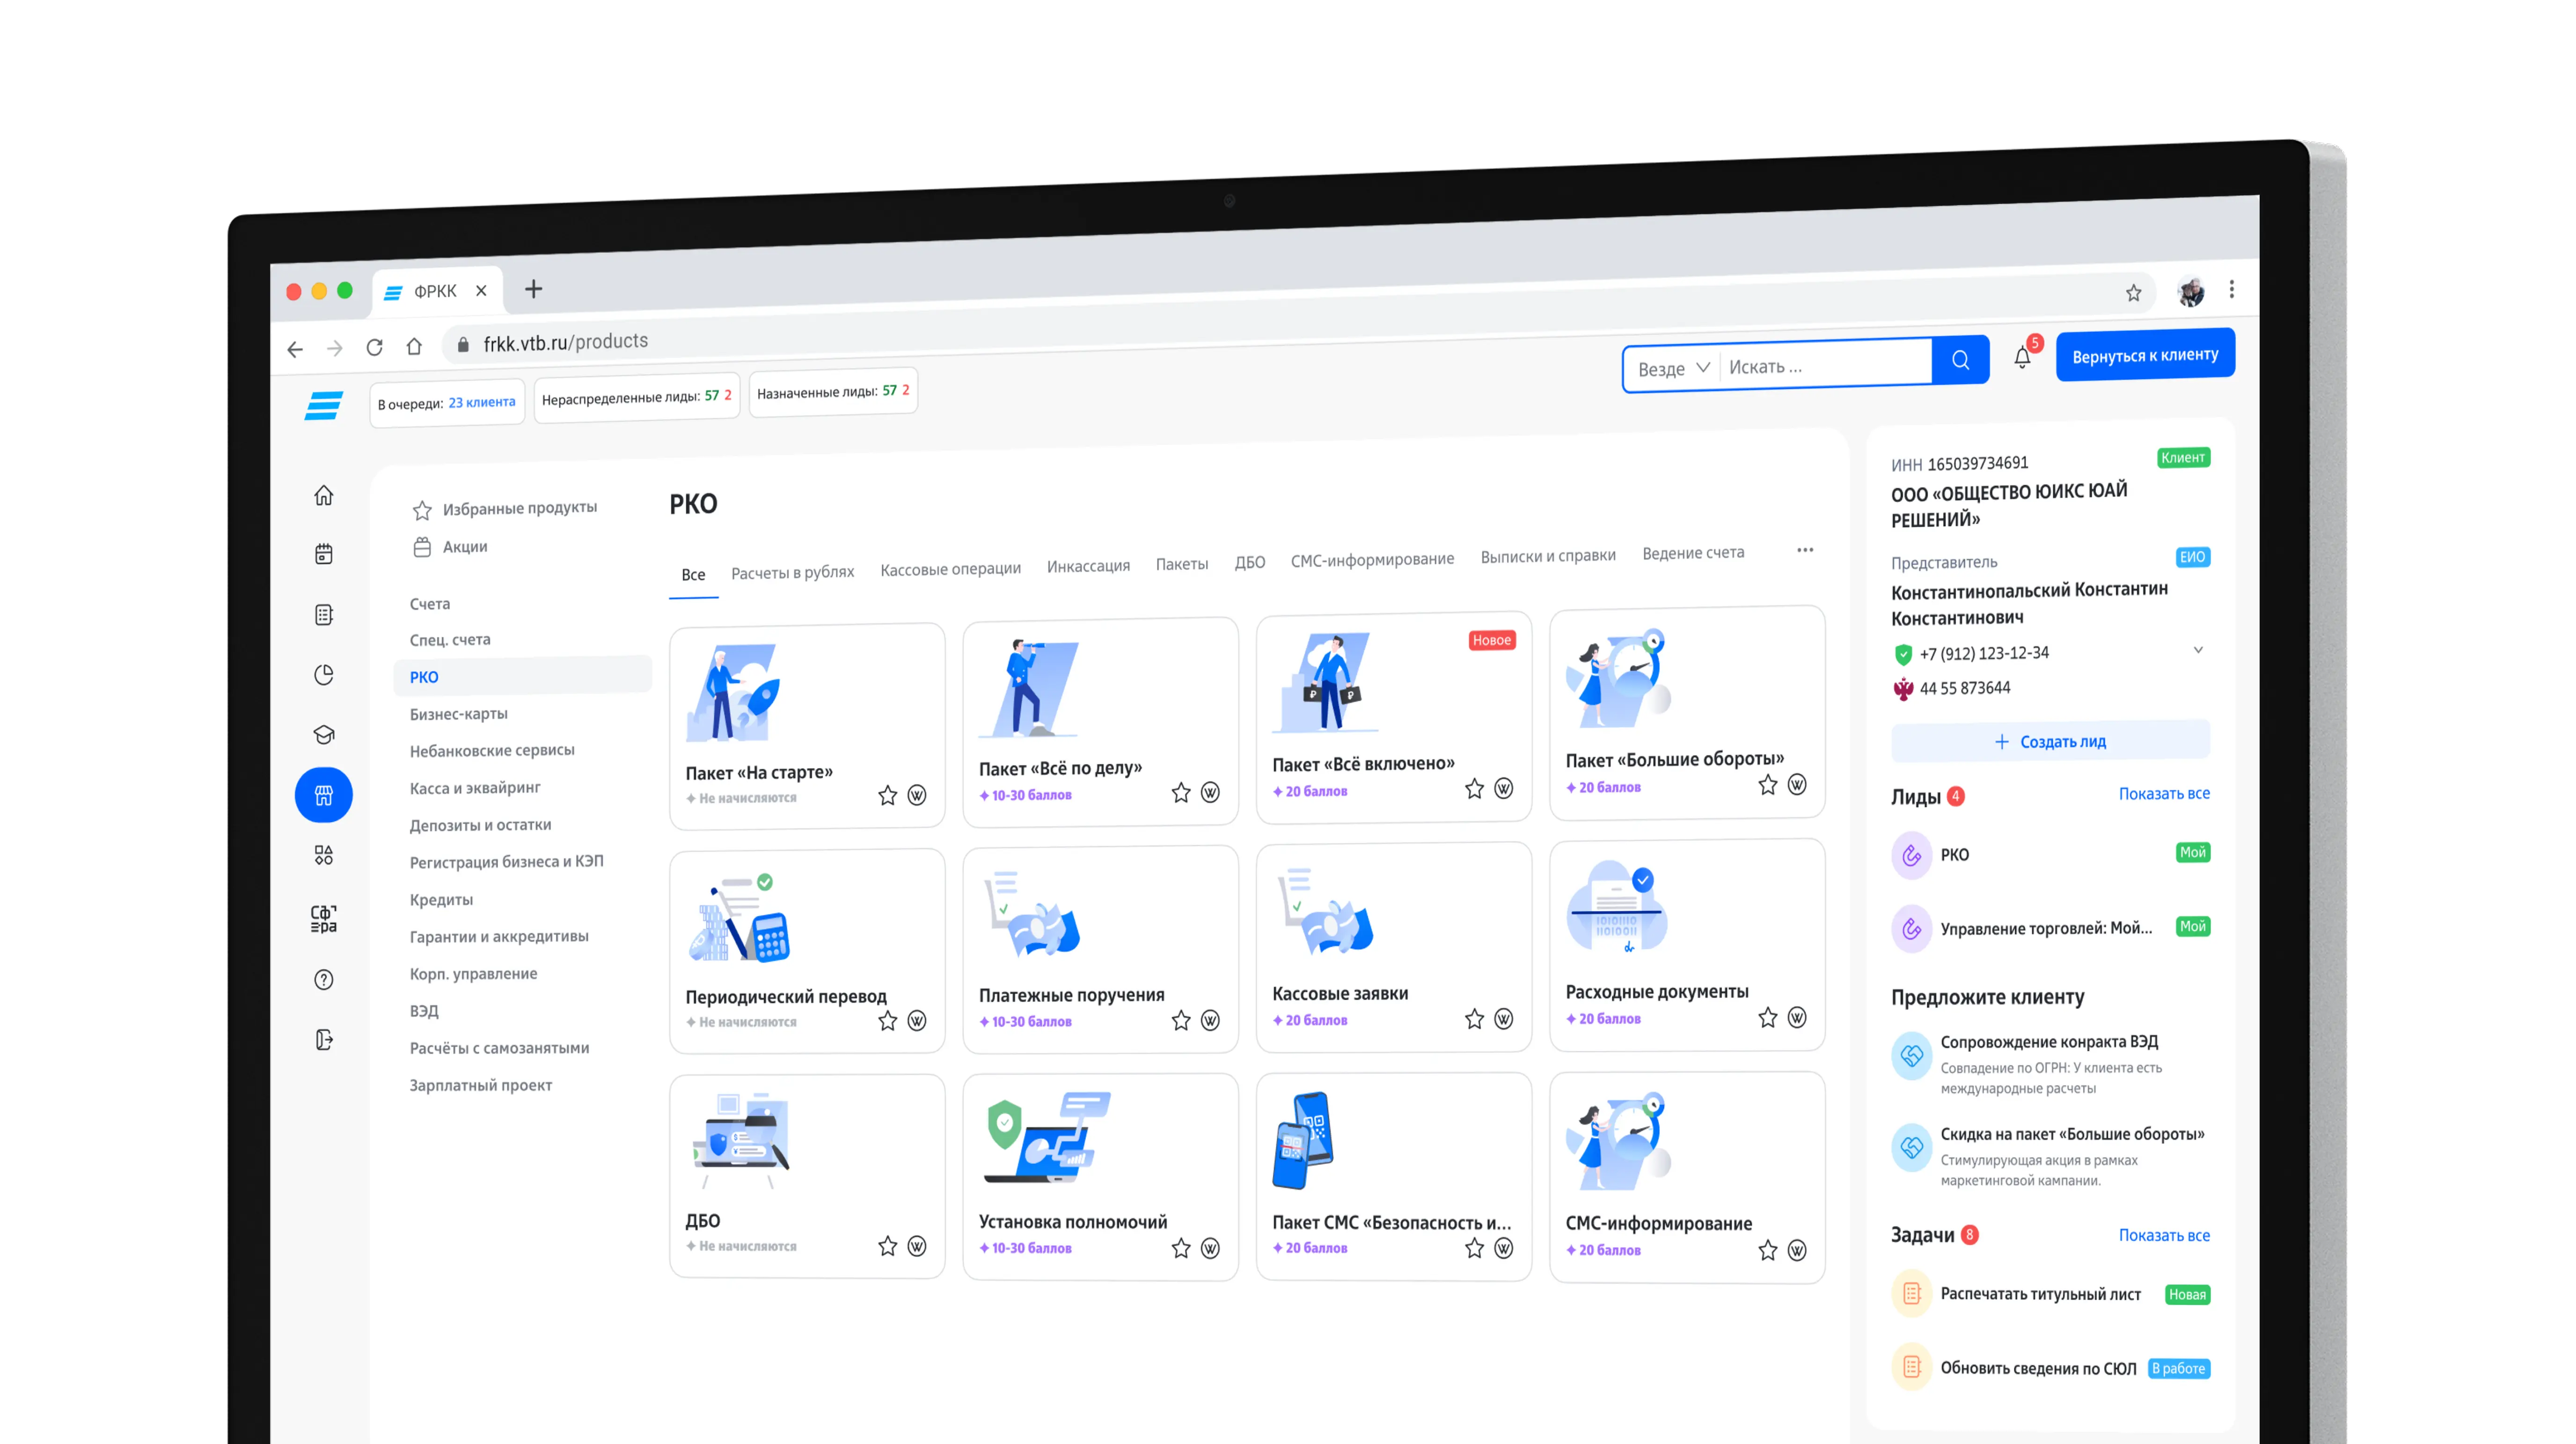
Task: Expand representative contact details chevron
Action: pos(2198,649)
